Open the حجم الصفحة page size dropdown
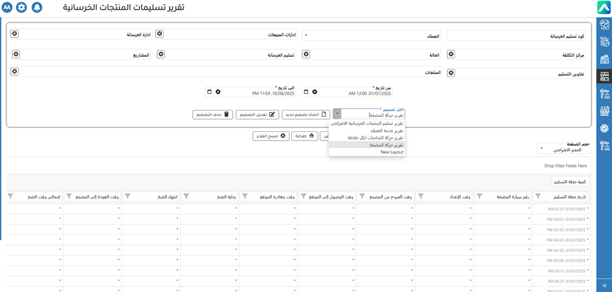612x292 pixels. pyautogui.click(x=541, y=149)
